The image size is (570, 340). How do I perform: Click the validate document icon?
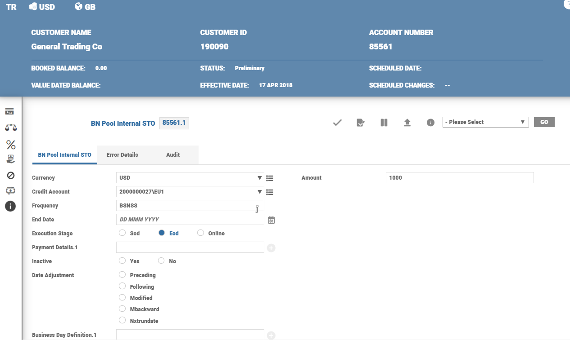(361, 123)
